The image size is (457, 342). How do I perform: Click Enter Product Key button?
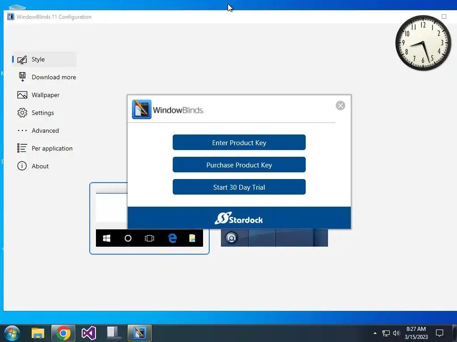[239, 142]
